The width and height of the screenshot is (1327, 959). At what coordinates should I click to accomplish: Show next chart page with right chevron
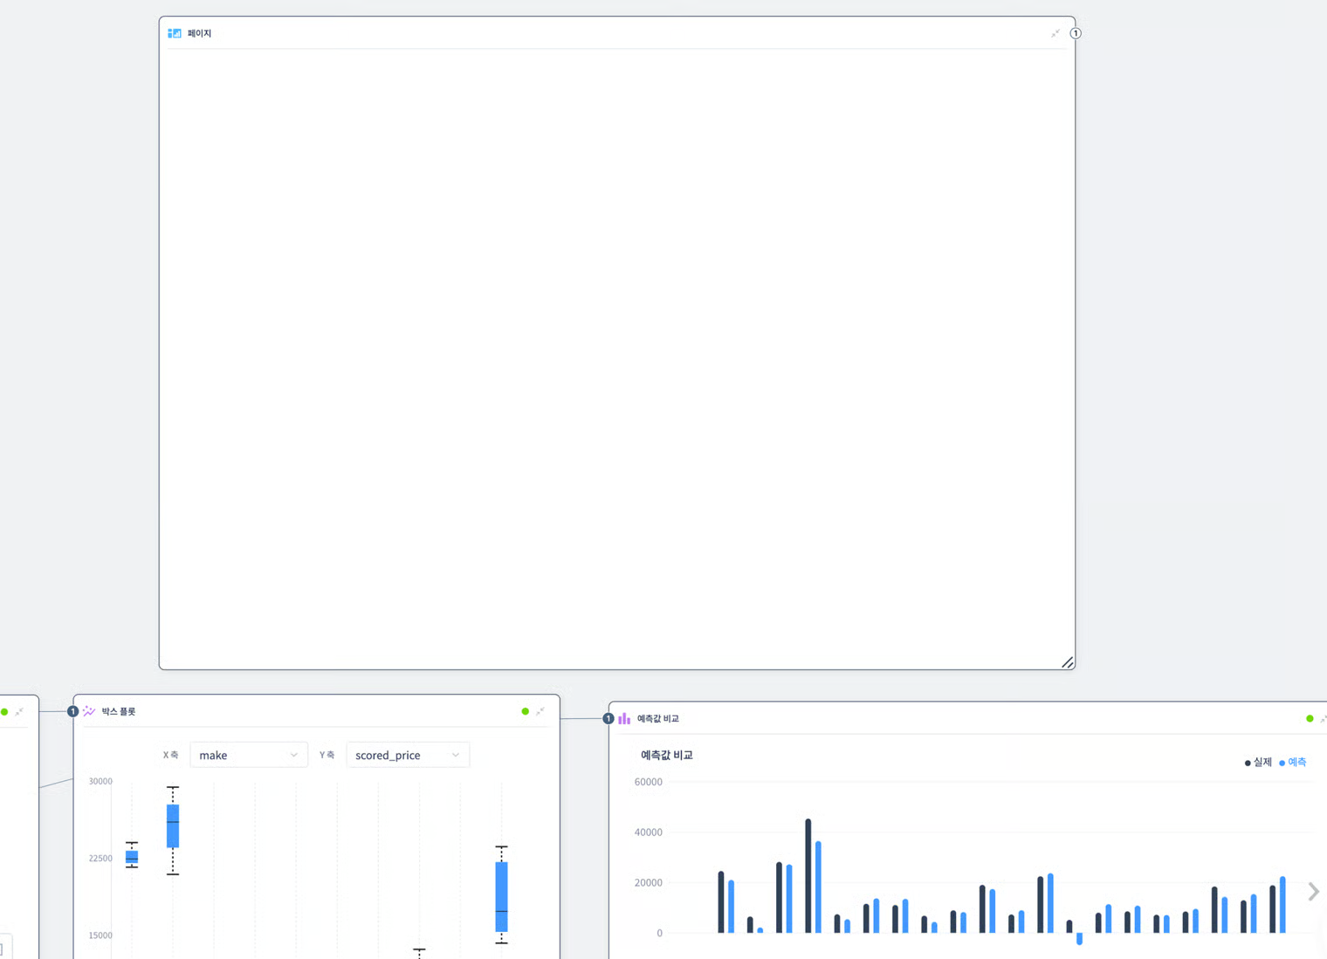tap(1313, 891)
